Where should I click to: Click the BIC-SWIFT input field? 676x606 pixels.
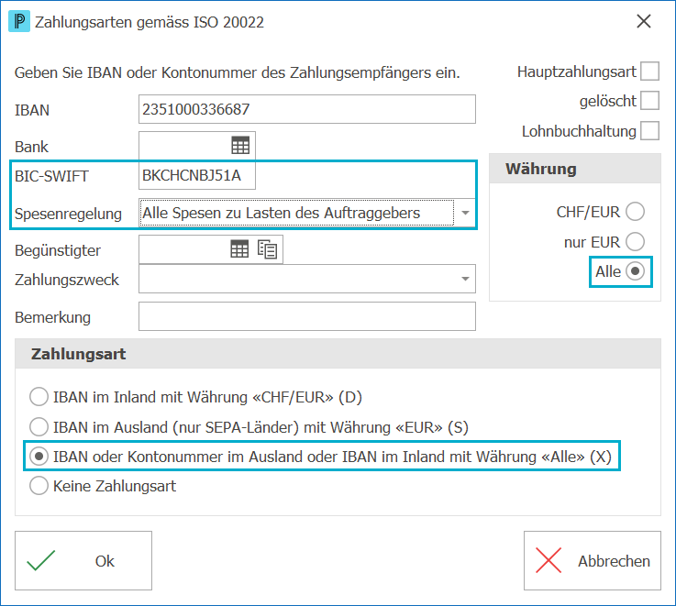[197, 175]
